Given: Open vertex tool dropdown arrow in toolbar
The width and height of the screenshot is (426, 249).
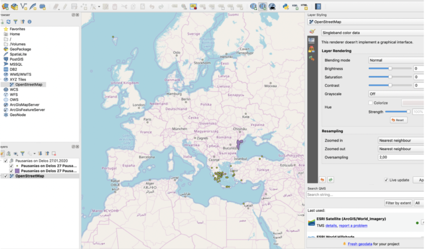Looking at the screenshot, I should (99, 7).
